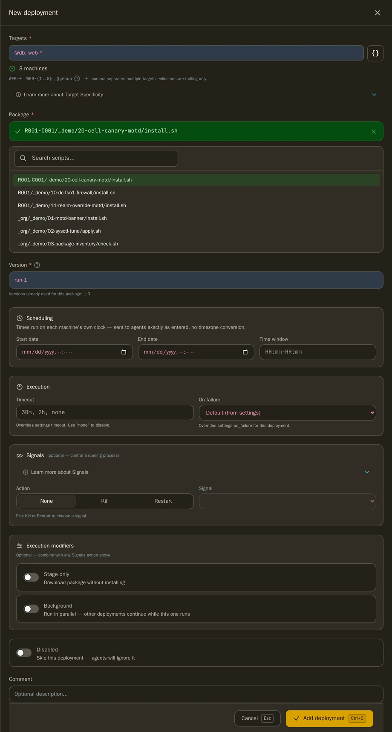Image resolution: width=392 pixels, height=732 pixels.
Task: Toggle the Stage only switch
Action: [31, 577]
